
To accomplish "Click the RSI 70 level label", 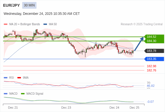I will 148,83.
